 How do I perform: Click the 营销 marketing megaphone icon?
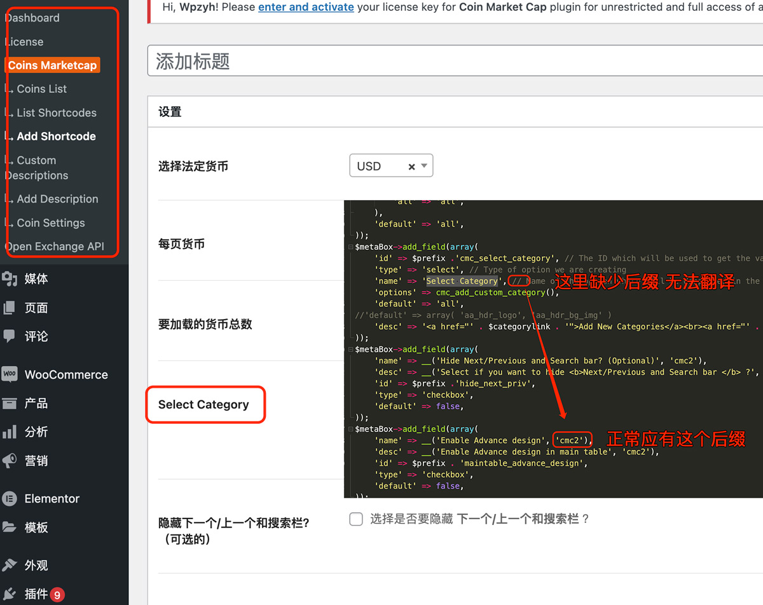click(10, 460)
